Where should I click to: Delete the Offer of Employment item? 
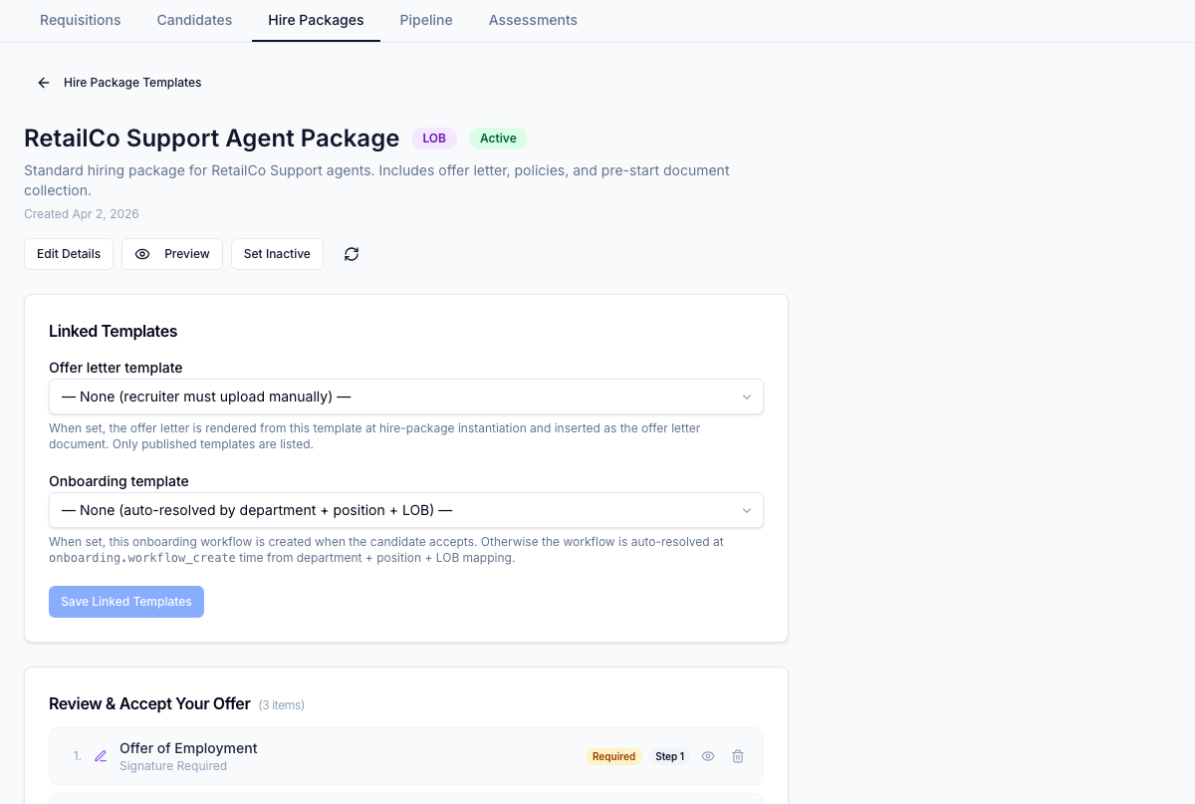tap(738, 756)
